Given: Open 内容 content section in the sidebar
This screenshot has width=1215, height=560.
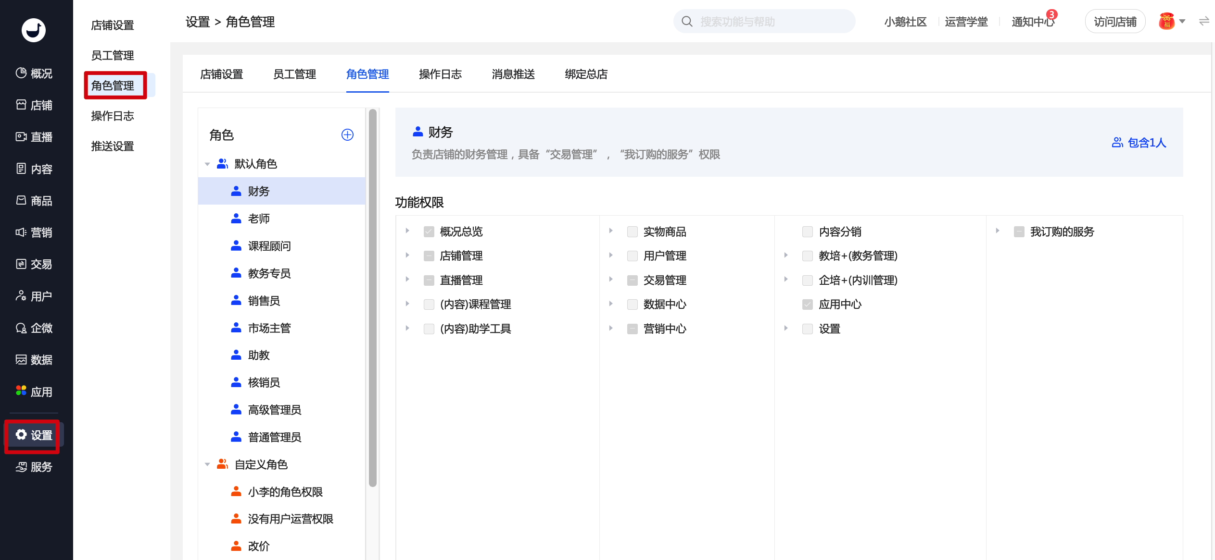Looking at the screenshot, I should [34, 169].
